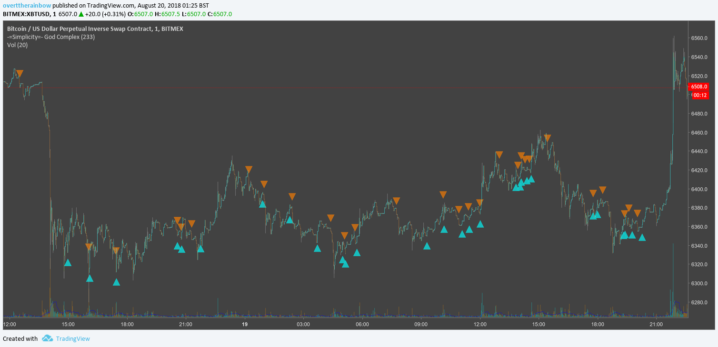The image size is (718, 347).
Task: Click the 6320.0 price axis label
Action: pyautogui.click(x=700, y=264)
